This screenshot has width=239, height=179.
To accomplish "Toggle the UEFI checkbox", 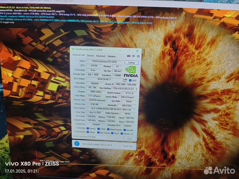I will click(x=130, y=80).
